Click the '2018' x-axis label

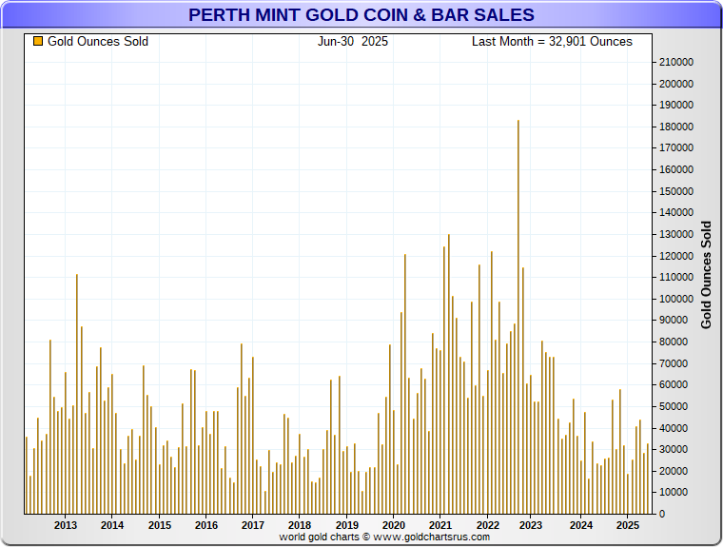point(300,525)
